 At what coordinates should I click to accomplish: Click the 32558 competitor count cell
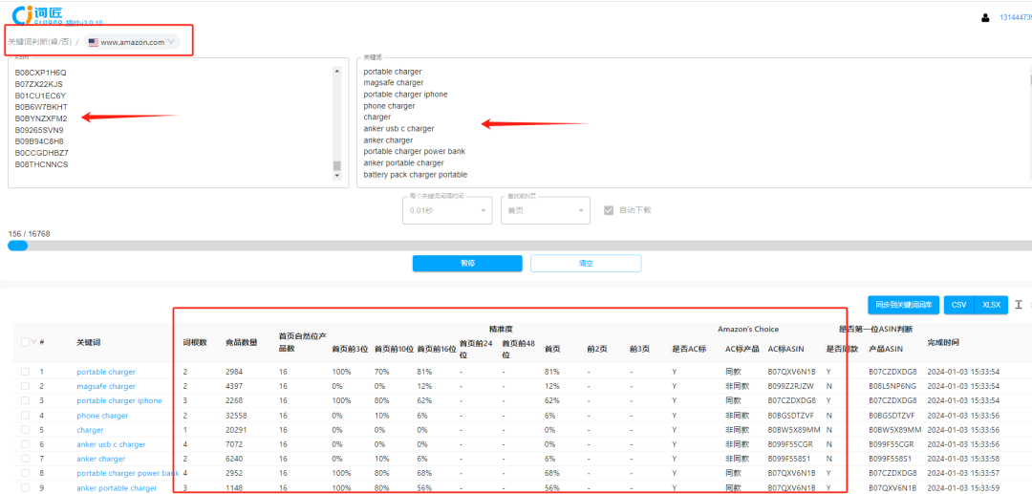coord(236,416)
